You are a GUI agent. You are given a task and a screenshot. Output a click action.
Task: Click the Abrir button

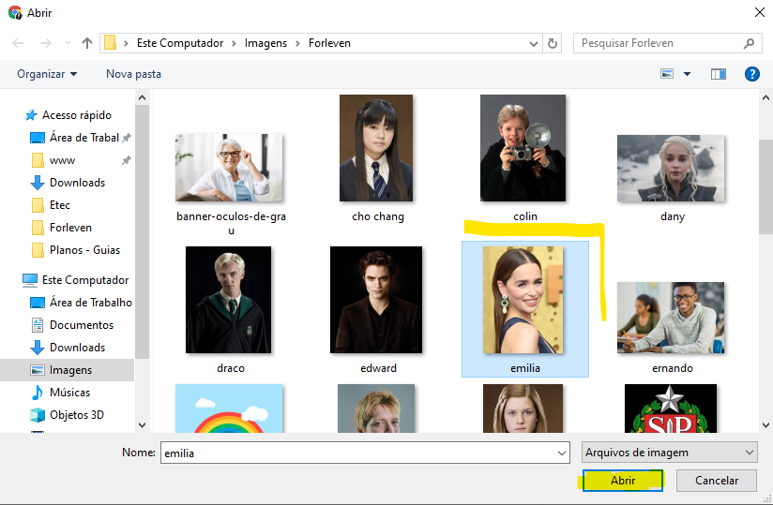(623, 481)
